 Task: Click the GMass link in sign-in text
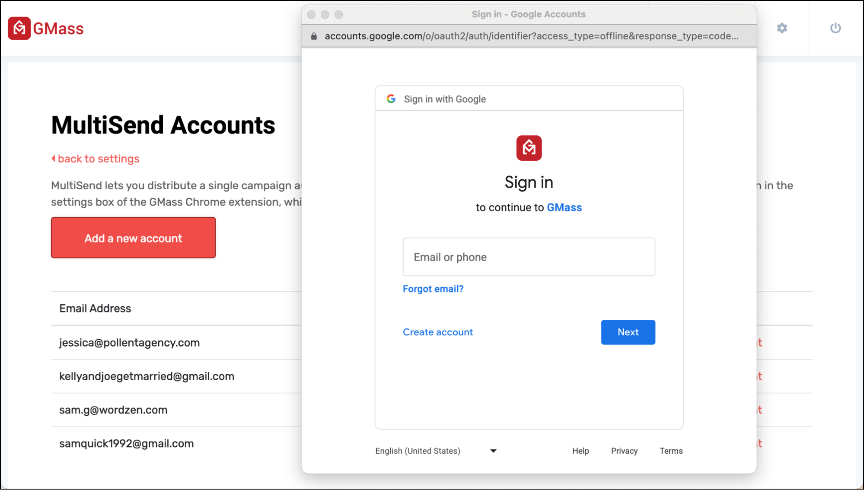tap(564, 207)
